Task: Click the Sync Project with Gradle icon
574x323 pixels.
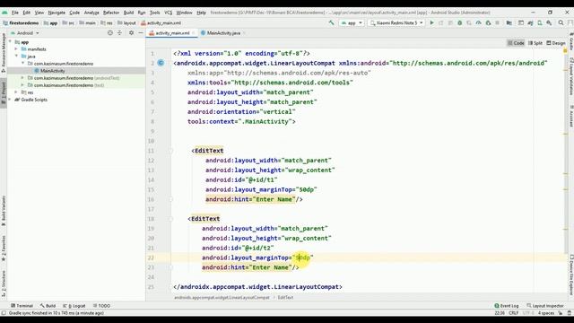Action: tap(530, 22)
